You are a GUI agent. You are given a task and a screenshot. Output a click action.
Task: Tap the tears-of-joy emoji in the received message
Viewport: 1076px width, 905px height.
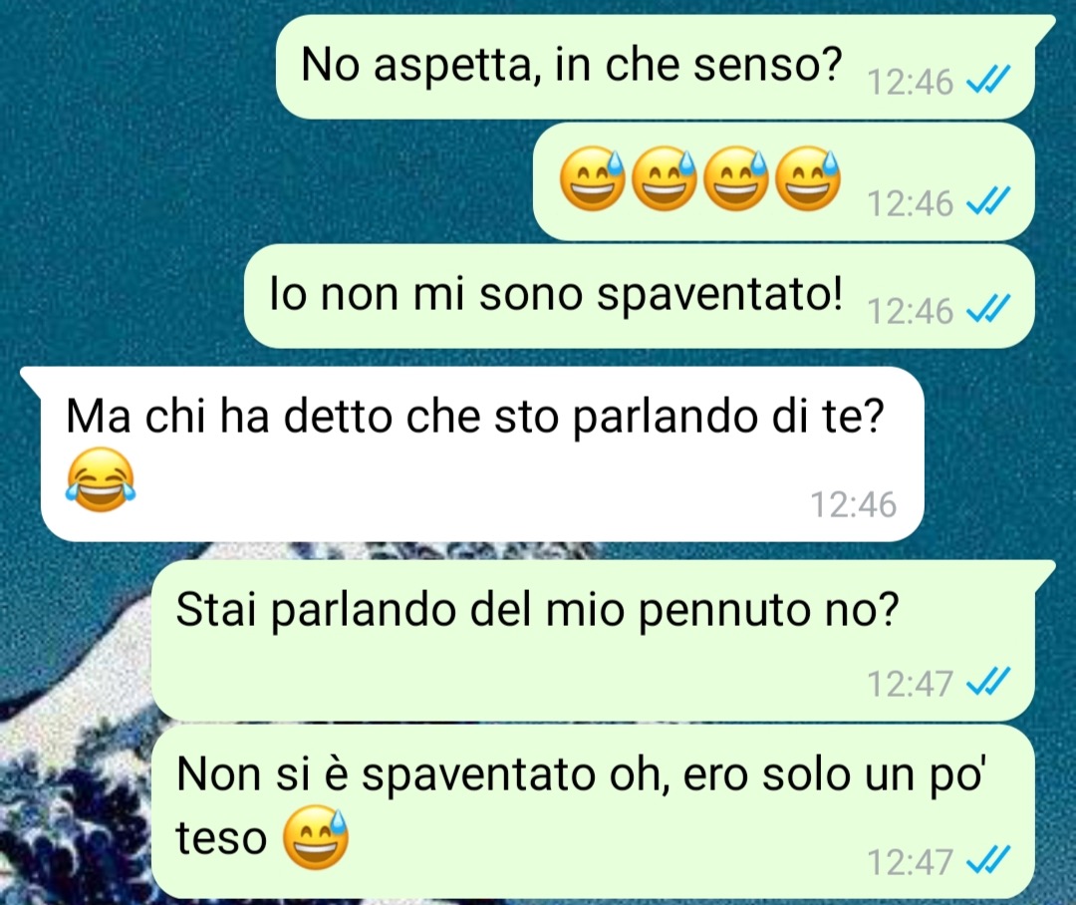click(101, 479)
